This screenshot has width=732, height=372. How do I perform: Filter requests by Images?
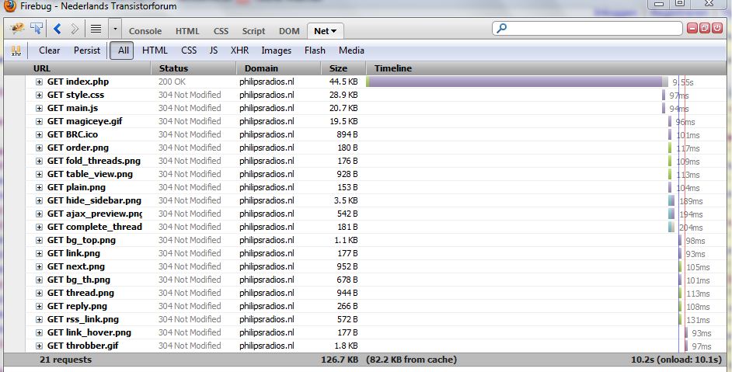(x=277, y=50)
